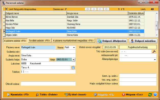The image size is (160, 100).
Task: Click the Útlevél száma input field
Action: point(48,84)
